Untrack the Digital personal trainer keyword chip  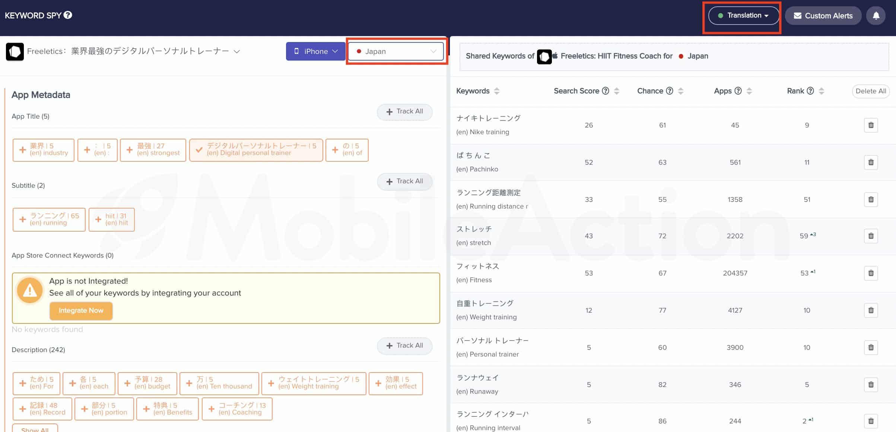[x=256, y=150]
